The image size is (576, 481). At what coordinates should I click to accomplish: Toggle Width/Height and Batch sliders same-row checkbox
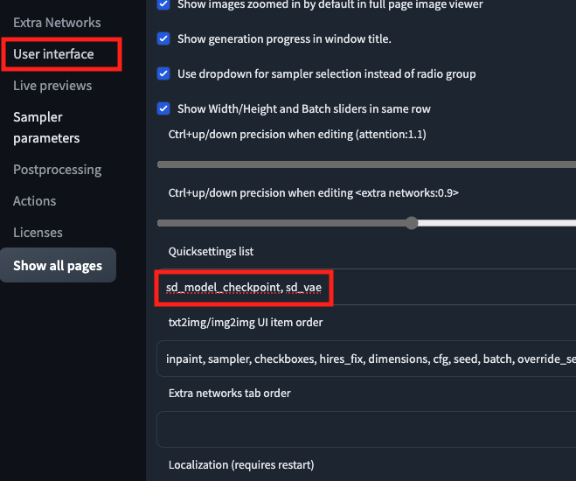tap(163, 108)
